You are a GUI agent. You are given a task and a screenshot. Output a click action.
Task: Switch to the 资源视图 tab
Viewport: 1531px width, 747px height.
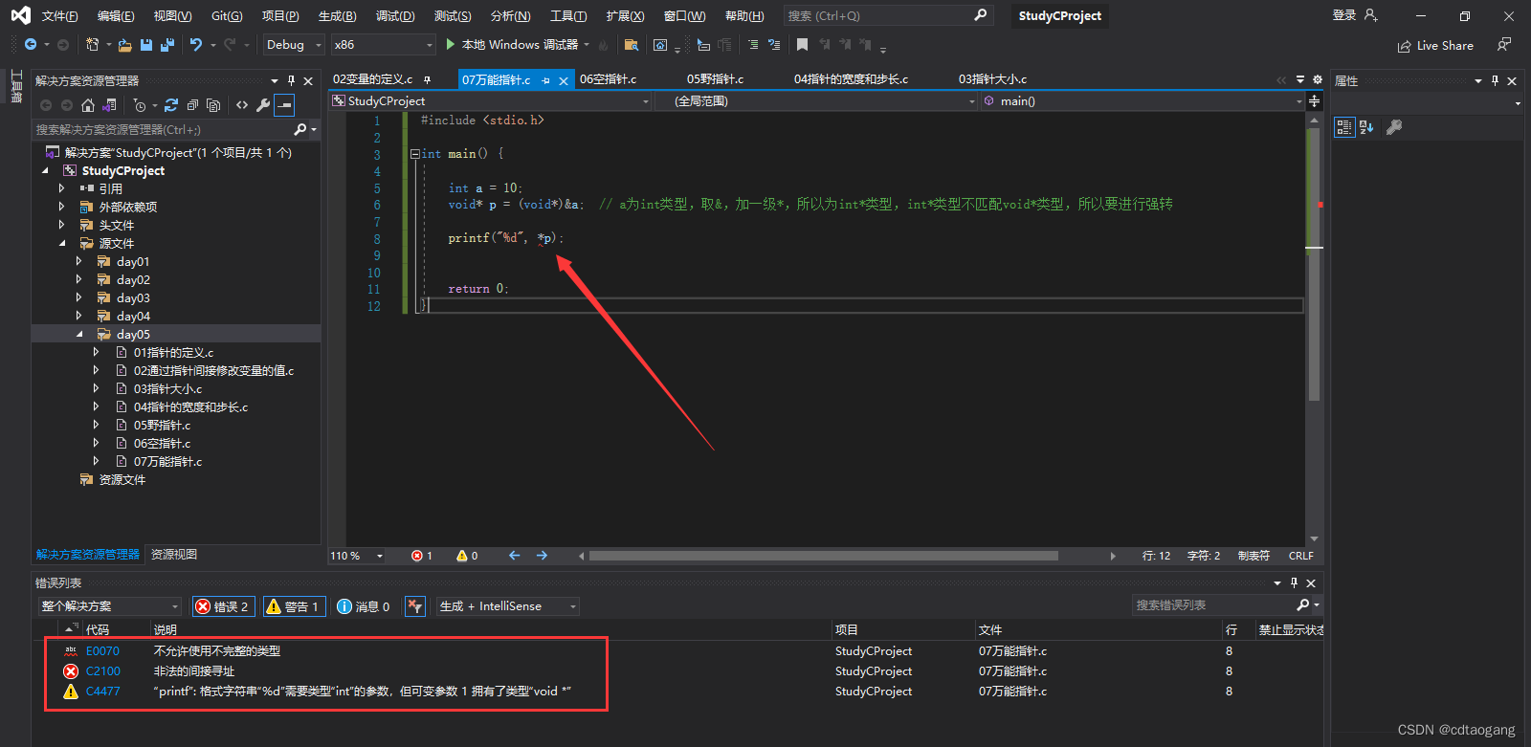pos(174,555)
